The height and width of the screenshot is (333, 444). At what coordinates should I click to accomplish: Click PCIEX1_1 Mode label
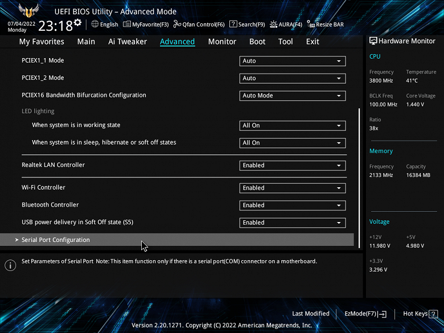click(x=43, y=60)
